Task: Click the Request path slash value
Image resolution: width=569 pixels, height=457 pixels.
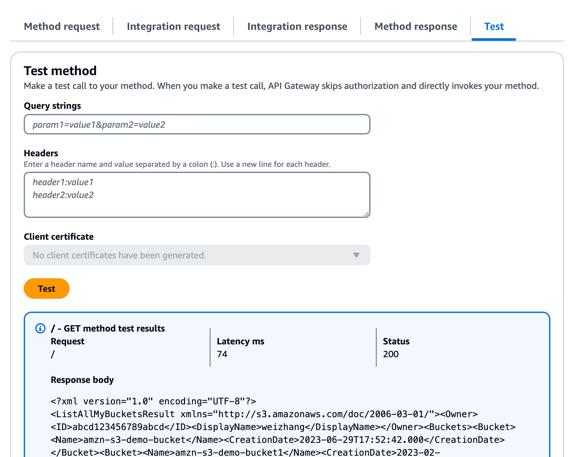Action: pyautogui.click(x=52, y=354)
